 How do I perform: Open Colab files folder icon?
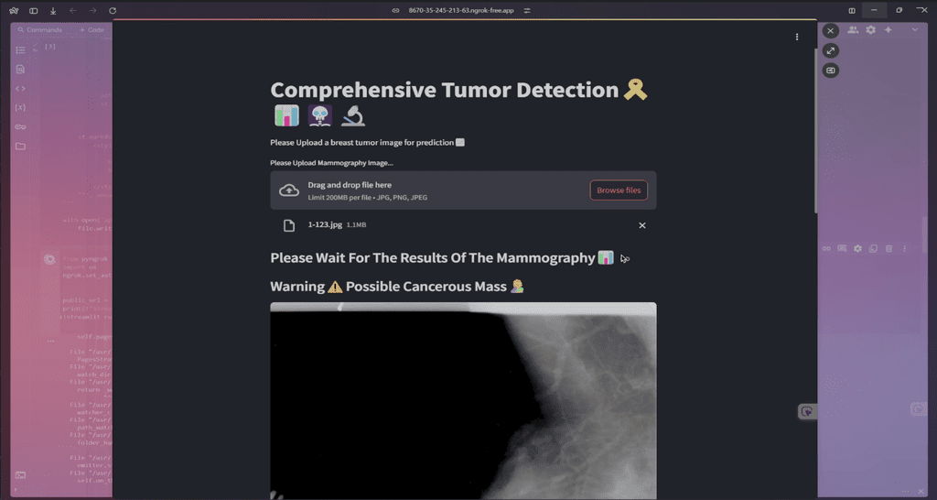(20, 146)
